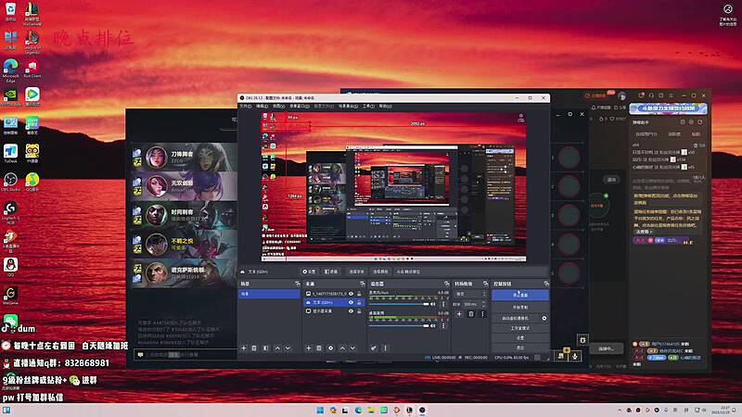The width and height of the screenshot is (742, 417).
Task: Undock the Scenes panel with float icon
Action: (298, 283)
